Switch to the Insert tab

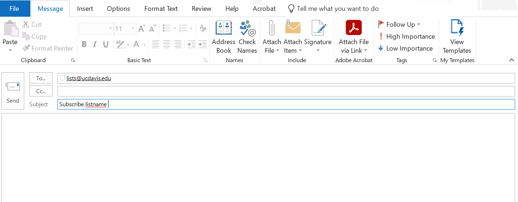(x=85, y=9)
